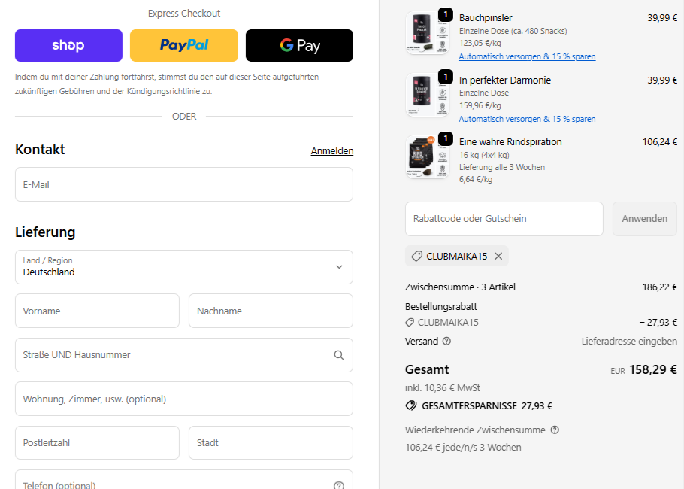The image size is (684, 489).
Task: Remove the CLUBMAIKA15 discount code tag
Action: [498, 257]
